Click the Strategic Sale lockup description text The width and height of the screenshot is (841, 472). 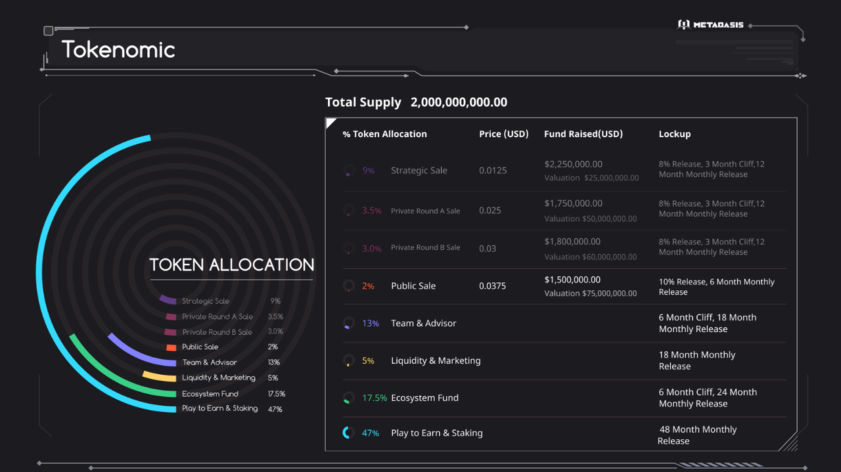coord(712,169)
